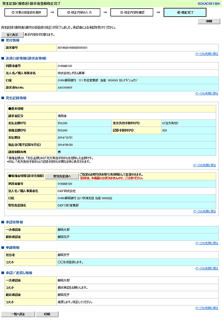
Task: Follow ページの先頭に戻る link below 取引先登録名 row
Action: coord(205,212)
